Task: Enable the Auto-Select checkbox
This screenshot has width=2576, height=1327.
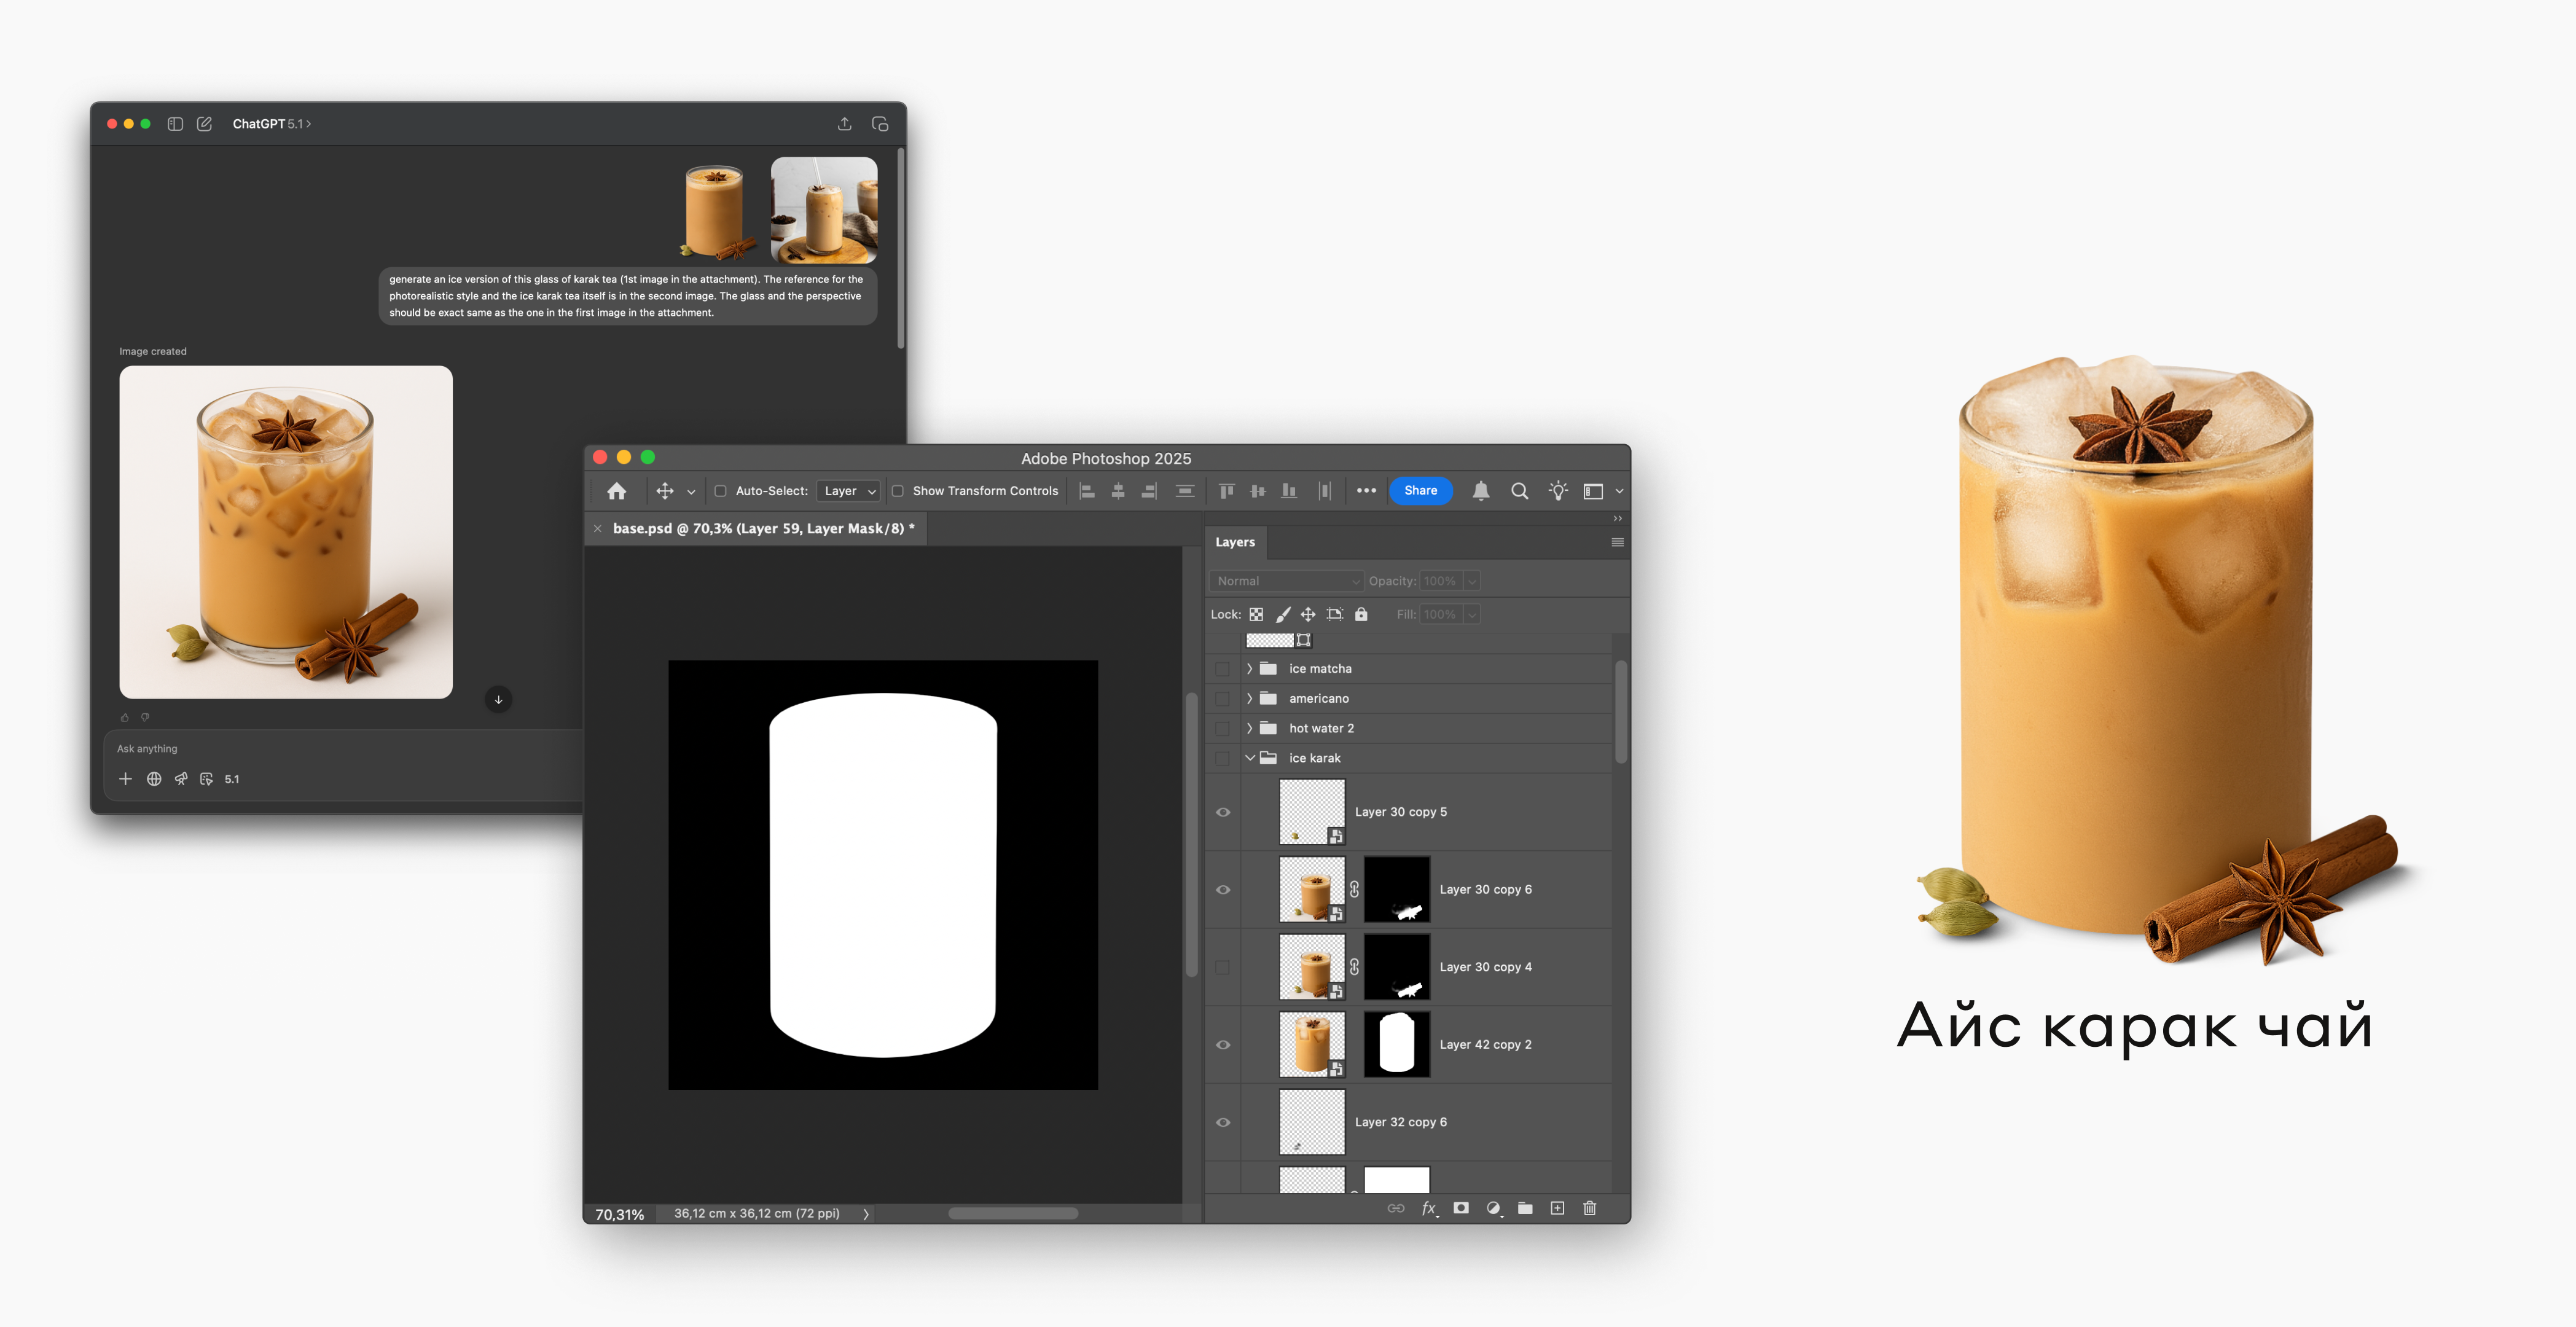Action: click(720, 491)
